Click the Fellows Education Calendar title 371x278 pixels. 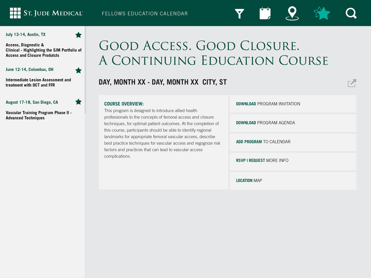145,13
